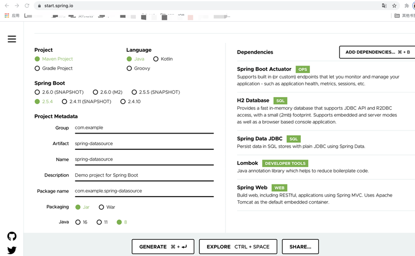Click Add Dependencies button
The height and width of the screenshot is (256, 415).
click(x=377, y=52)
